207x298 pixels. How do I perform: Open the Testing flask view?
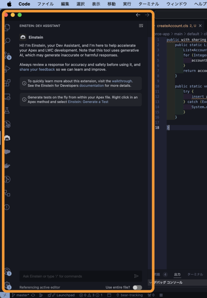point(7,110)
